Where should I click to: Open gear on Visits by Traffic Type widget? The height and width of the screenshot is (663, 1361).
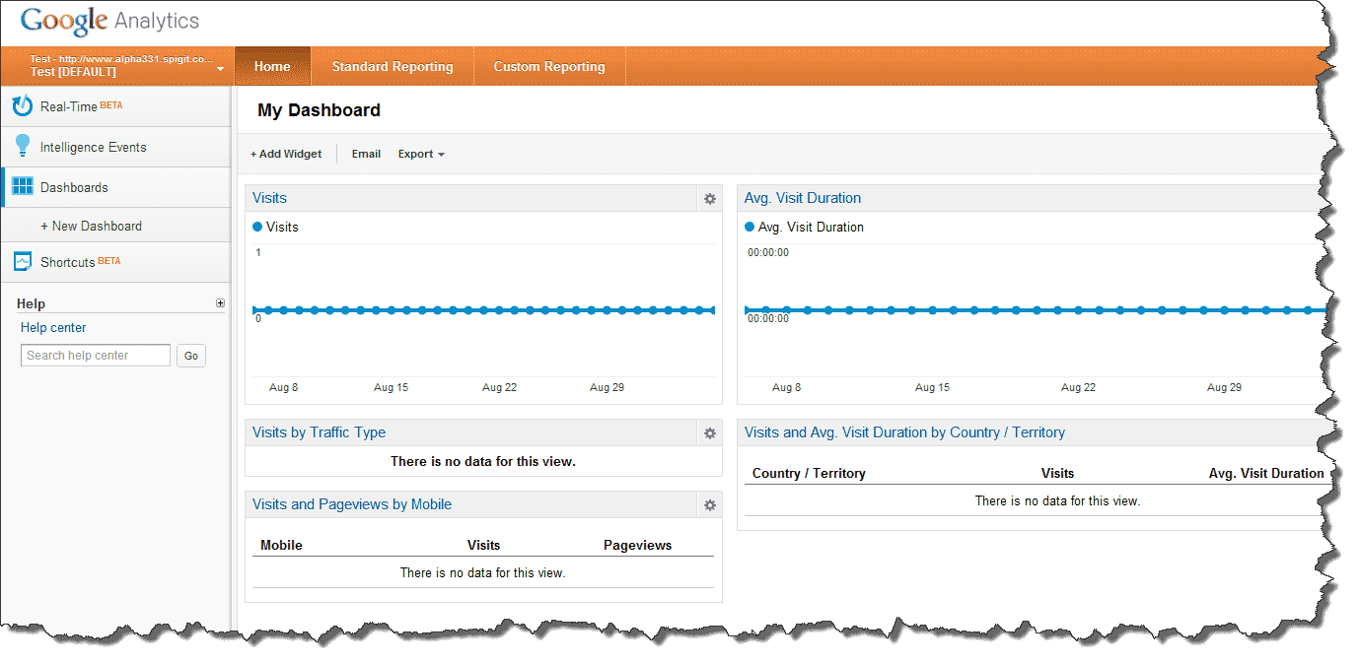[709, 433]
